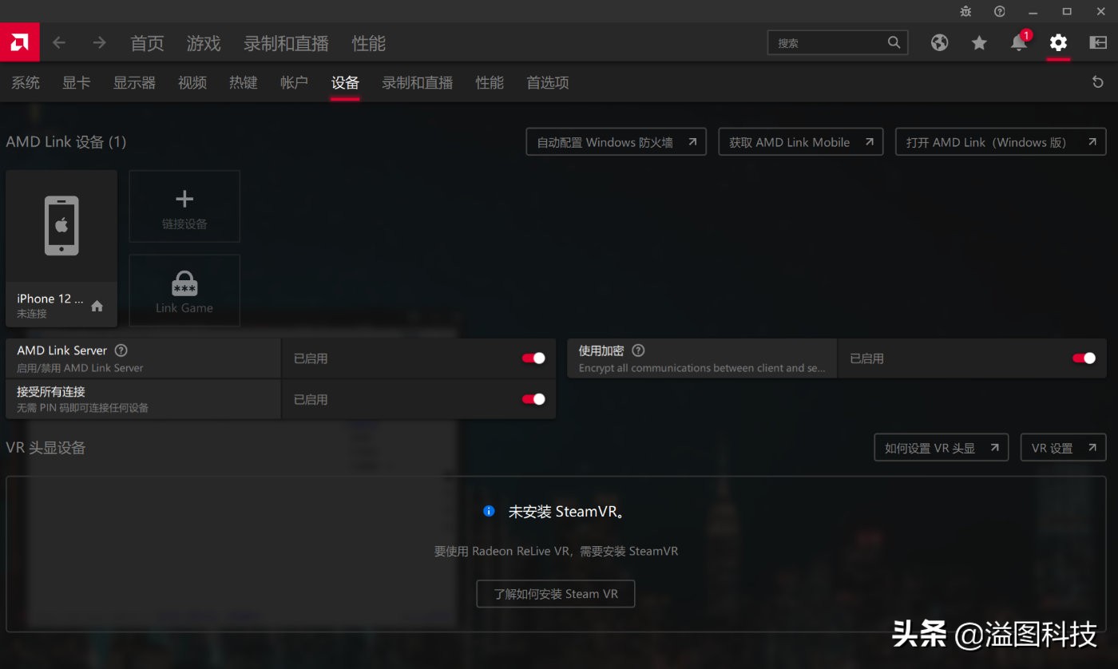Viewport: 1118px width, 669px height.
Task: Open favorites via the star icon
Action: click(979, 43)
